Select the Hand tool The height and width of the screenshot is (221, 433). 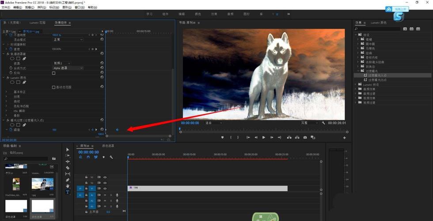click(68, 186)
